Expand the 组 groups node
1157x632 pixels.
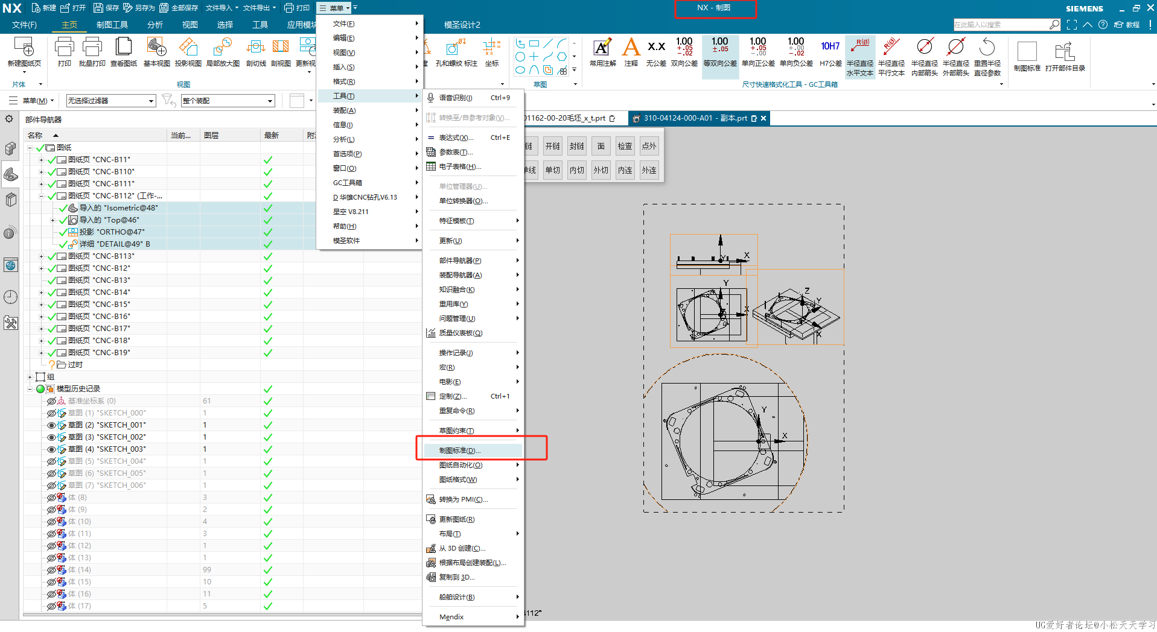(30, 377)
